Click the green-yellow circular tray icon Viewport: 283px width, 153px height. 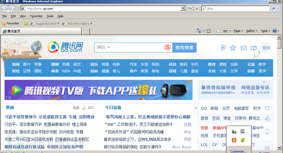242,140
